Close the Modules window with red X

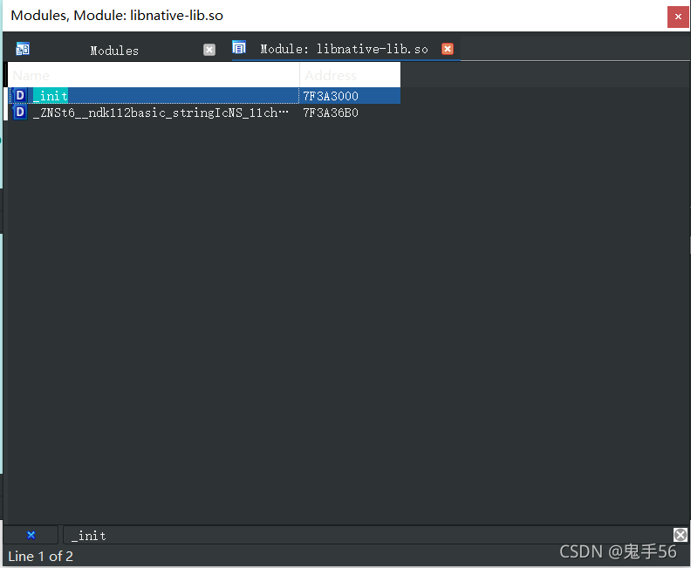click(678, 17)
